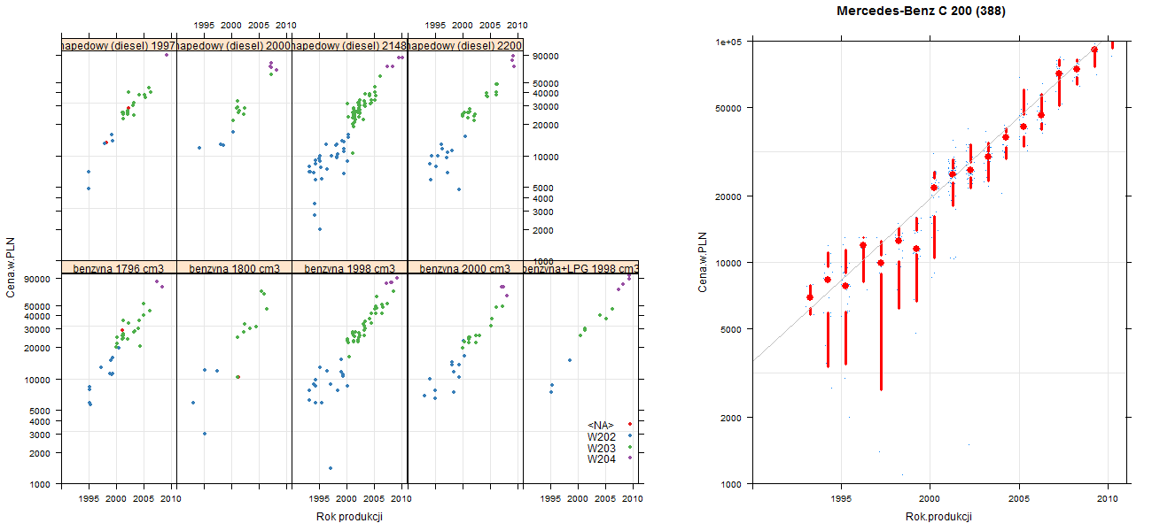Select the 'benzyna 1800 cm3' panel header

coord(234,267)
